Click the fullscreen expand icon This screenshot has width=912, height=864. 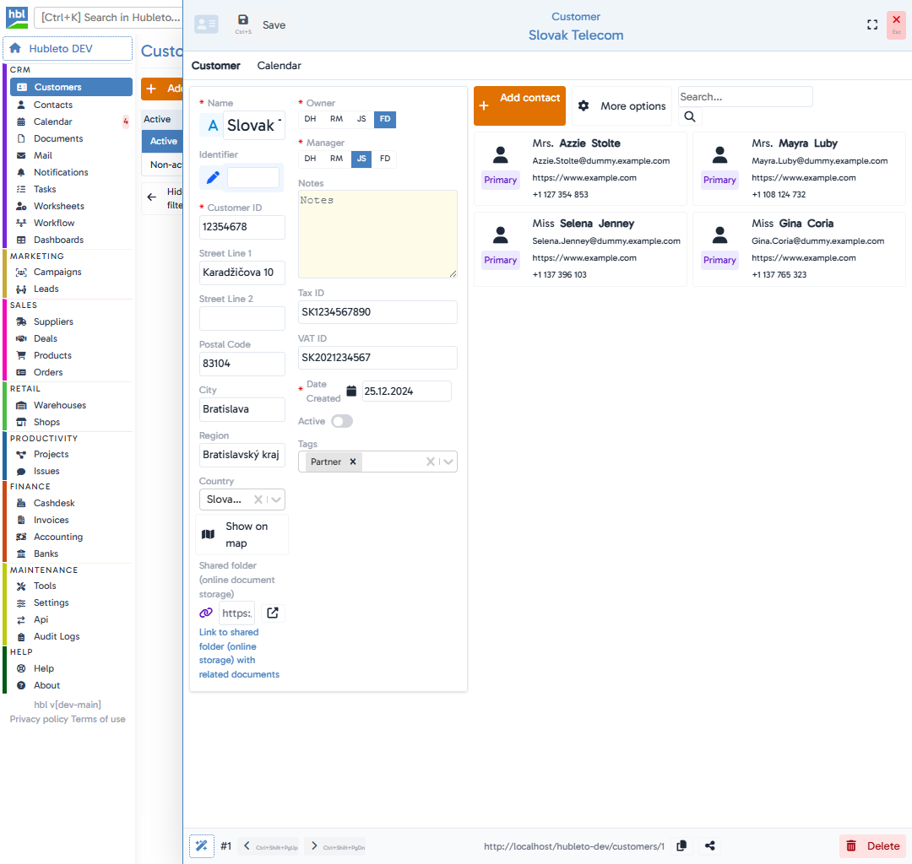coord(872,24)
